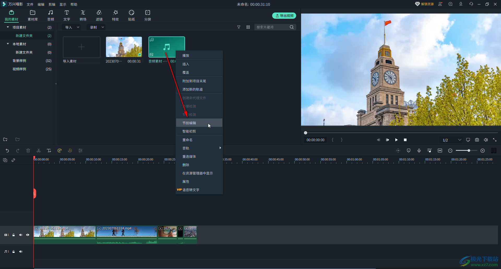Choose 重命名 from the context menu
Screen dimensions: 501x269
(199, 140)
